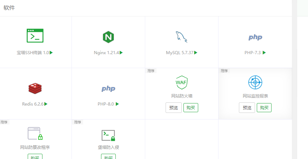This screenshot has height=159, width=308.
Task: Click the 推荐 tag on 堡塔防入侵 card
Action: (x=78, y=122)
